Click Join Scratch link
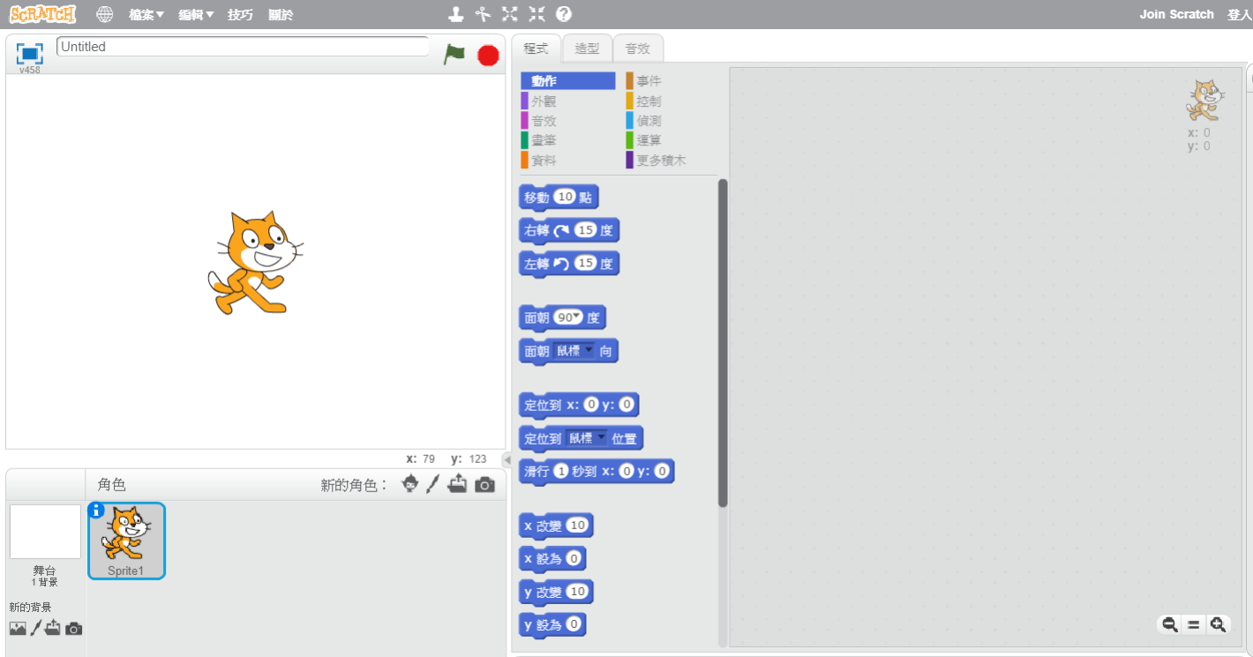Viewport: 1253px width, 657px height. (1176, 14)
